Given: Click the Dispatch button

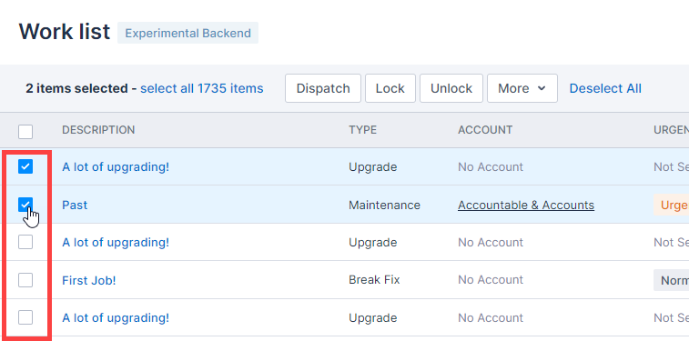Looking at the screenshot, I should pyautogui.click(x=323, y=88).
